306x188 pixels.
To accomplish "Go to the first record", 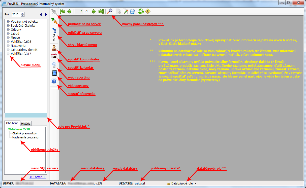I will point(62,11).
